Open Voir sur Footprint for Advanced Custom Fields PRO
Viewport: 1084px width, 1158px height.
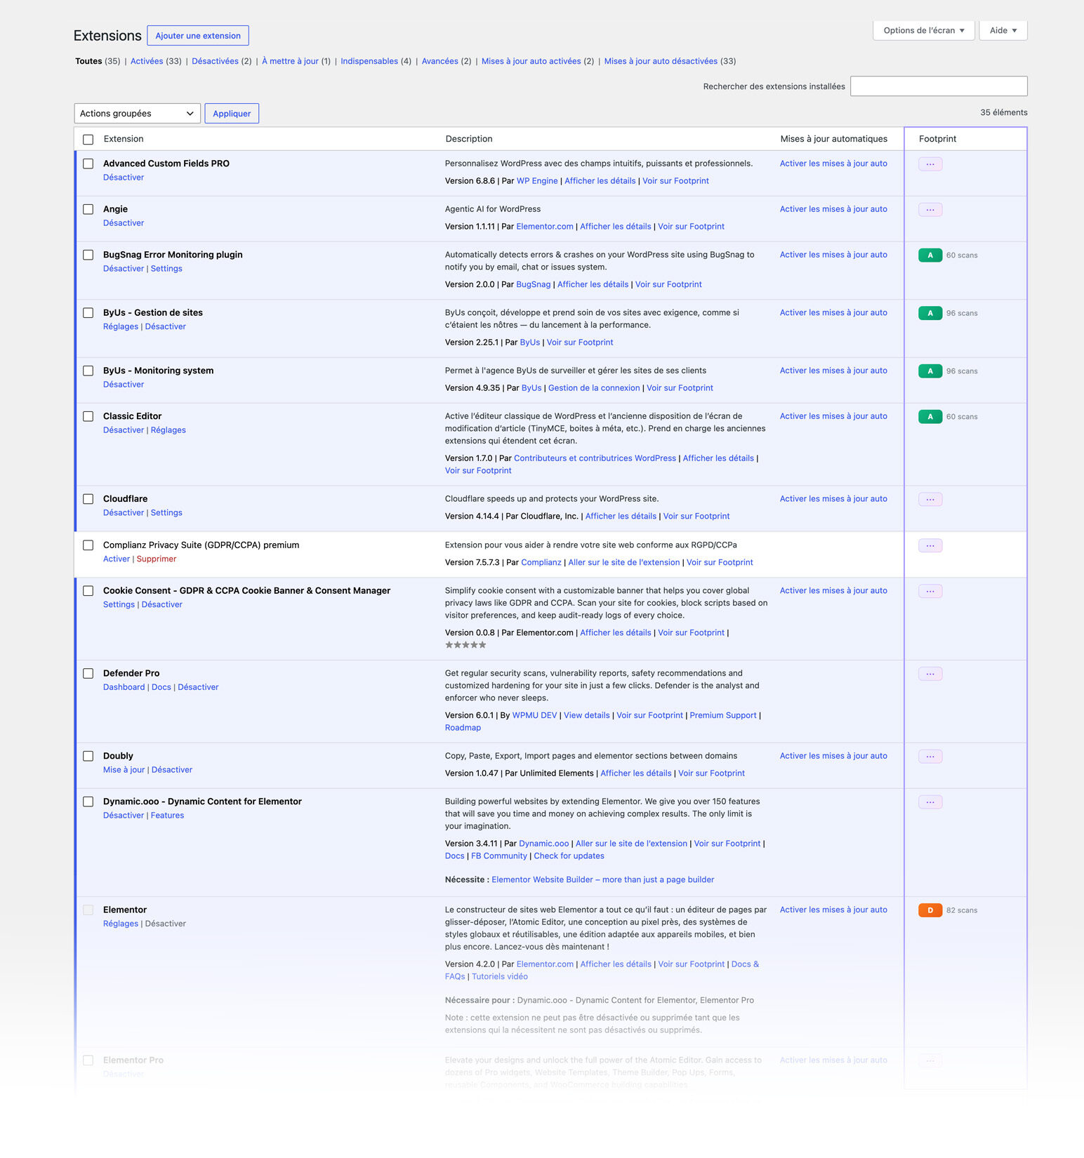675,181
